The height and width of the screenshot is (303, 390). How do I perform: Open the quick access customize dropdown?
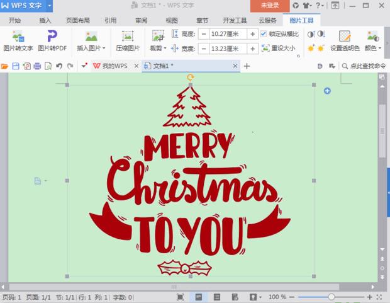click(84, 66)
